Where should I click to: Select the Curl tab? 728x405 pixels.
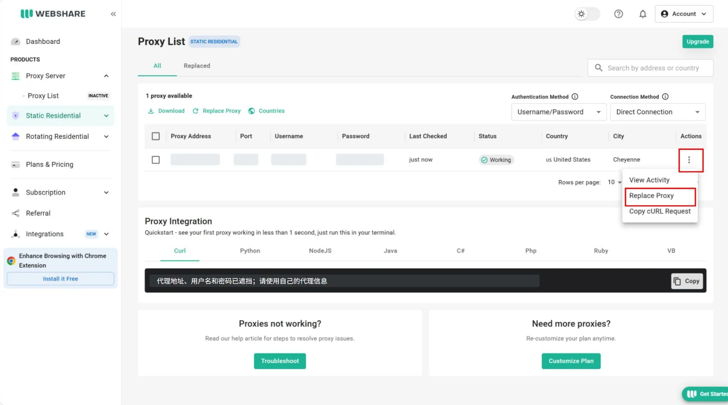click(x=180, y=251)
